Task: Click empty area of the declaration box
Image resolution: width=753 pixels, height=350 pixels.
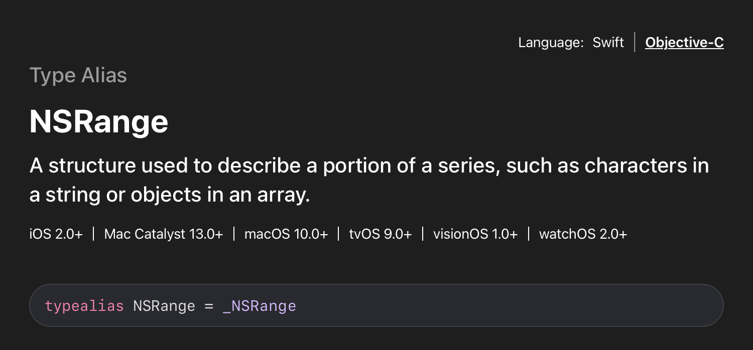Action: click(x=502, y=306)
